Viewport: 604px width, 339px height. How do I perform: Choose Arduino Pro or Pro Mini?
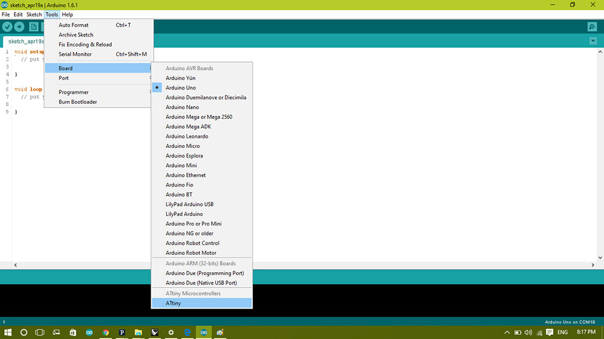coord(202,224)
